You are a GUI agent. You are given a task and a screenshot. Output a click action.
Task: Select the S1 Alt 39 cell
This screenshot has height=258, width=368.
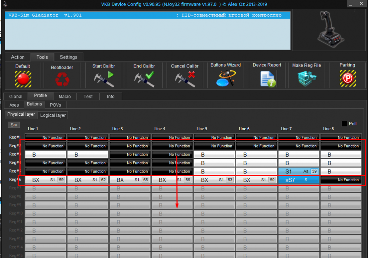tap(299, 171)
